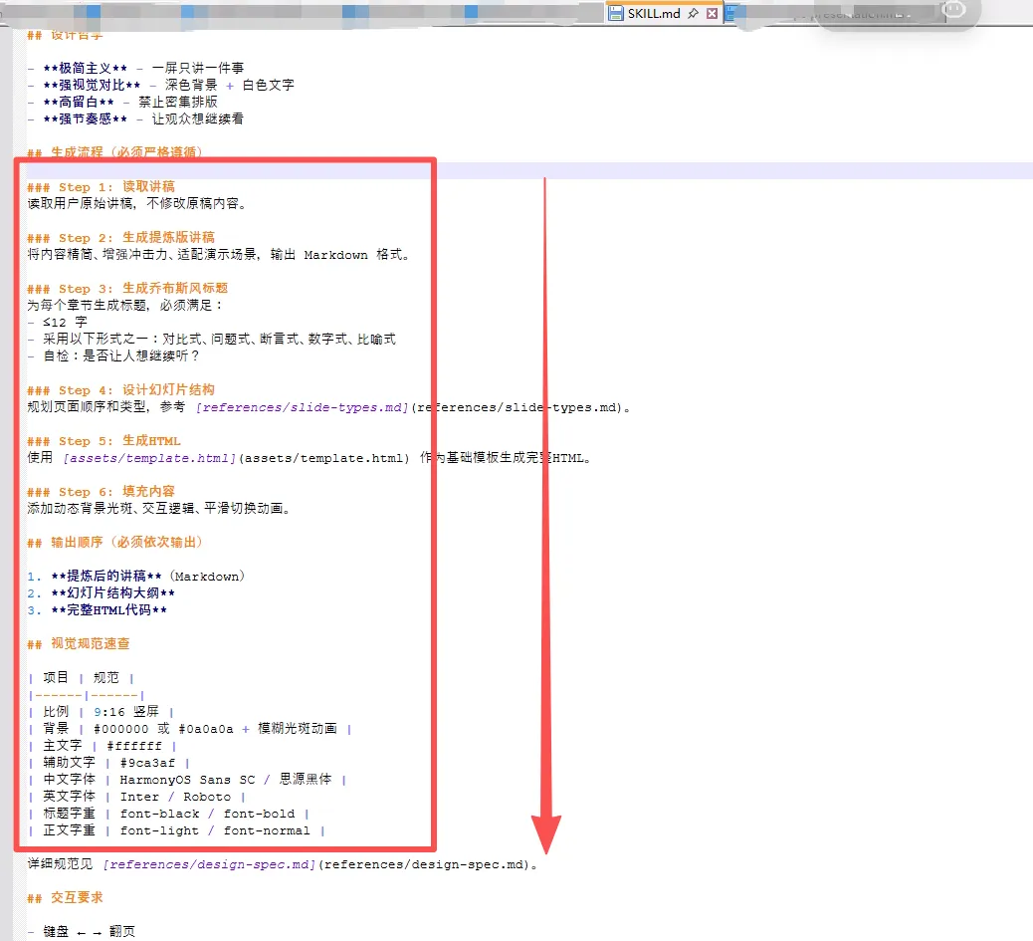
Task: Click the table row '中文字体 | HarmonyOS Sans SC'
Action: point(187,780)
